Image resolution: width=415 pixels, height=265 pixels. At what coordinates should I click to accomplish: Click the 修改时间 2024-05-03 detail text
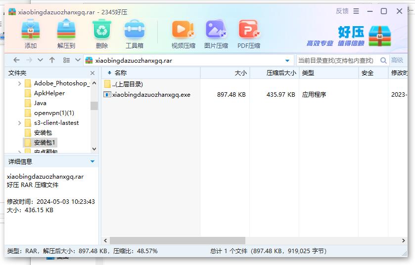(x=51, y=202)
